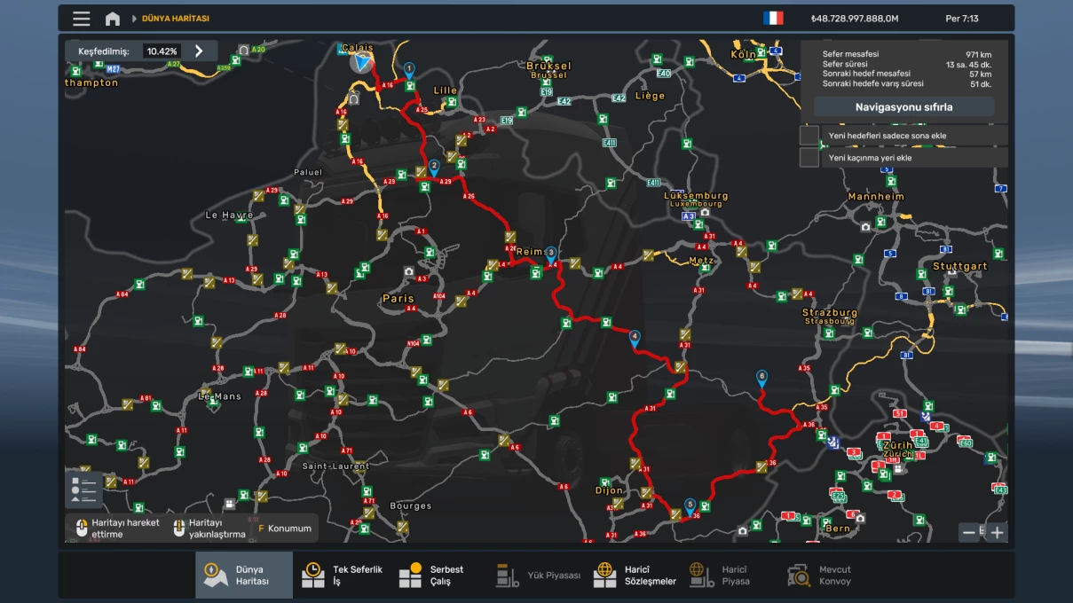Zoom in with the plus button
The width and height of the screenshot is (1073, 603).
coord(998,532)
